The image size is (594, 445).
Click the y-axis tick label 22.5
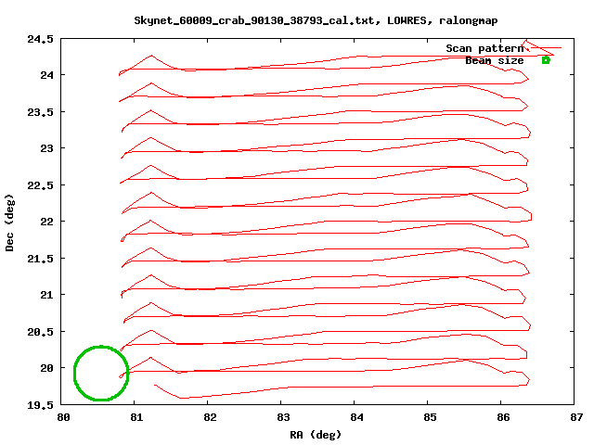pos(40,185)
